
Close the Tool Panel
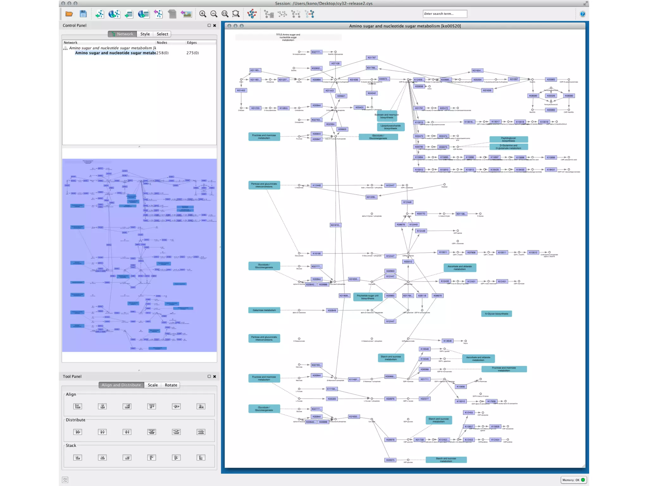(x=215, y=376)
